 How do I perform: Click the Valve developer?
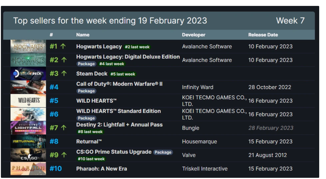point(189,155)
